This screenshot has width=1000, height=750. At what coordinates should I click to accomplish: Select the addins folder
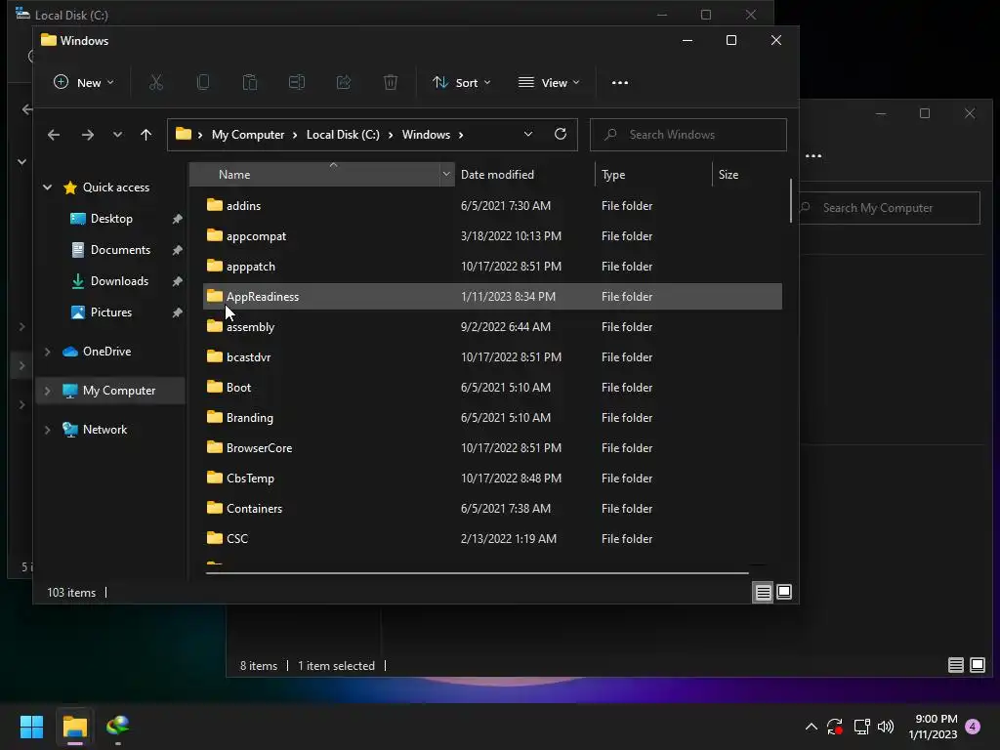pyautogui.click(x=492, y=206)
